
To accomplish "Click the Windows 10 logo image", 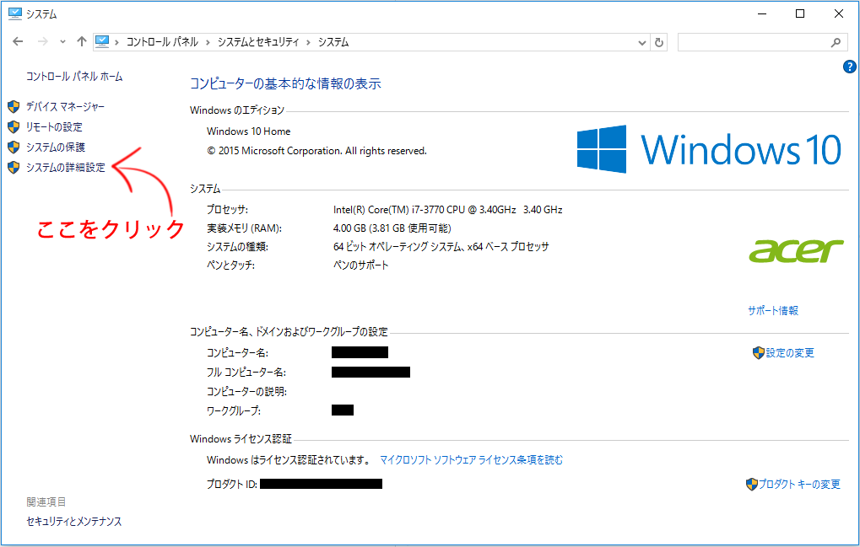I will point(709,149).
